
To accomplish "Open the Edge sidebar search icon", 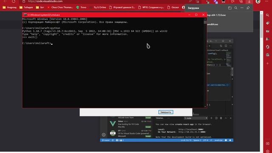I will tap(267, 15).
